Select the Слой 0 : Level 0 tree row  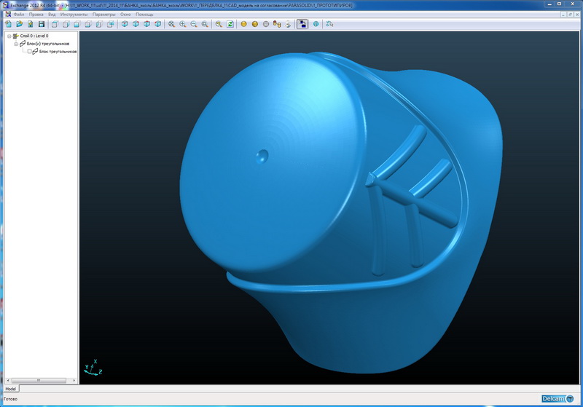tap(34, 36)
